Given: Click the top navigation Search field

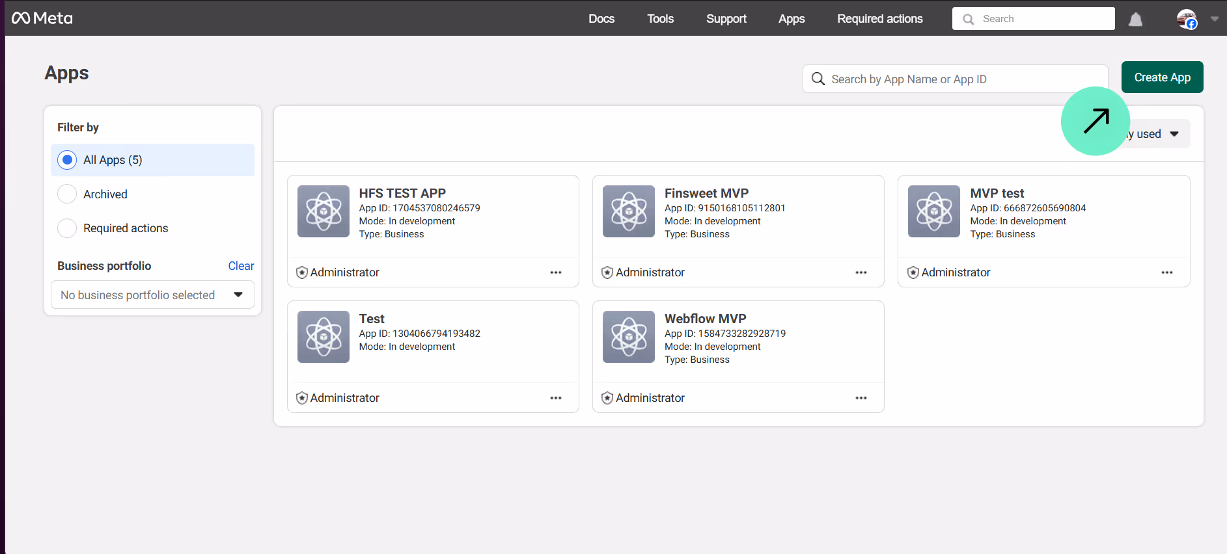Looking at the screenshot, I should (1033, 18).
